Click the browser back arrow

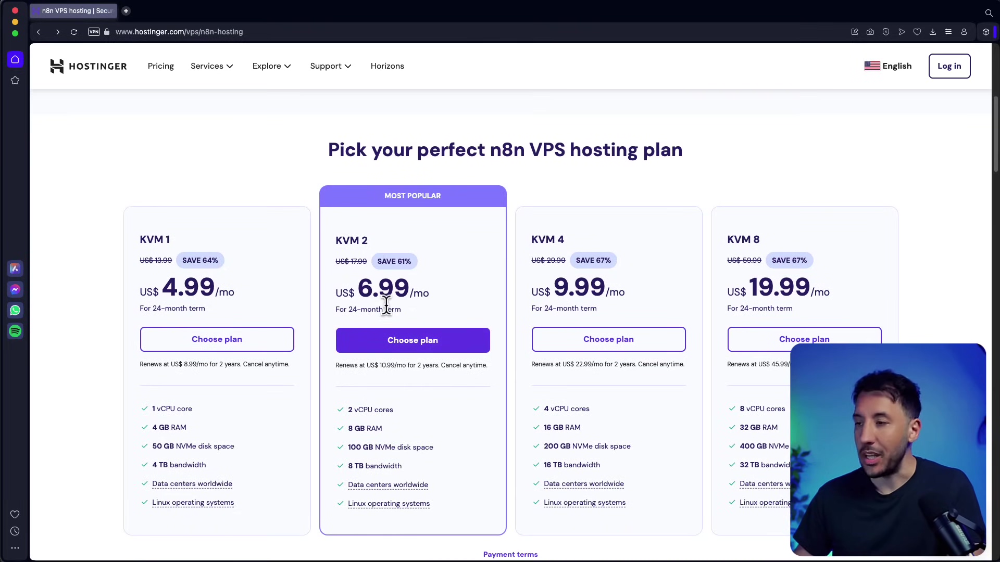coord(39,32)
